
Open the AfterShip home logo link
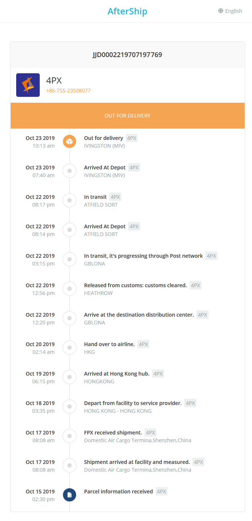(x=127, y=11)
